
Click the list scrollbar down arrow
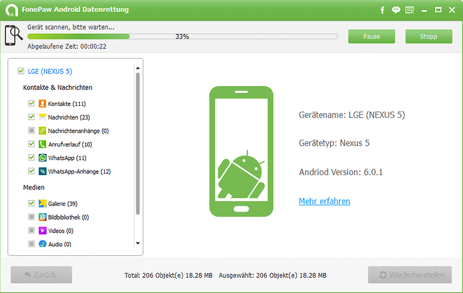pyautogui.click(x=138, y=243)
